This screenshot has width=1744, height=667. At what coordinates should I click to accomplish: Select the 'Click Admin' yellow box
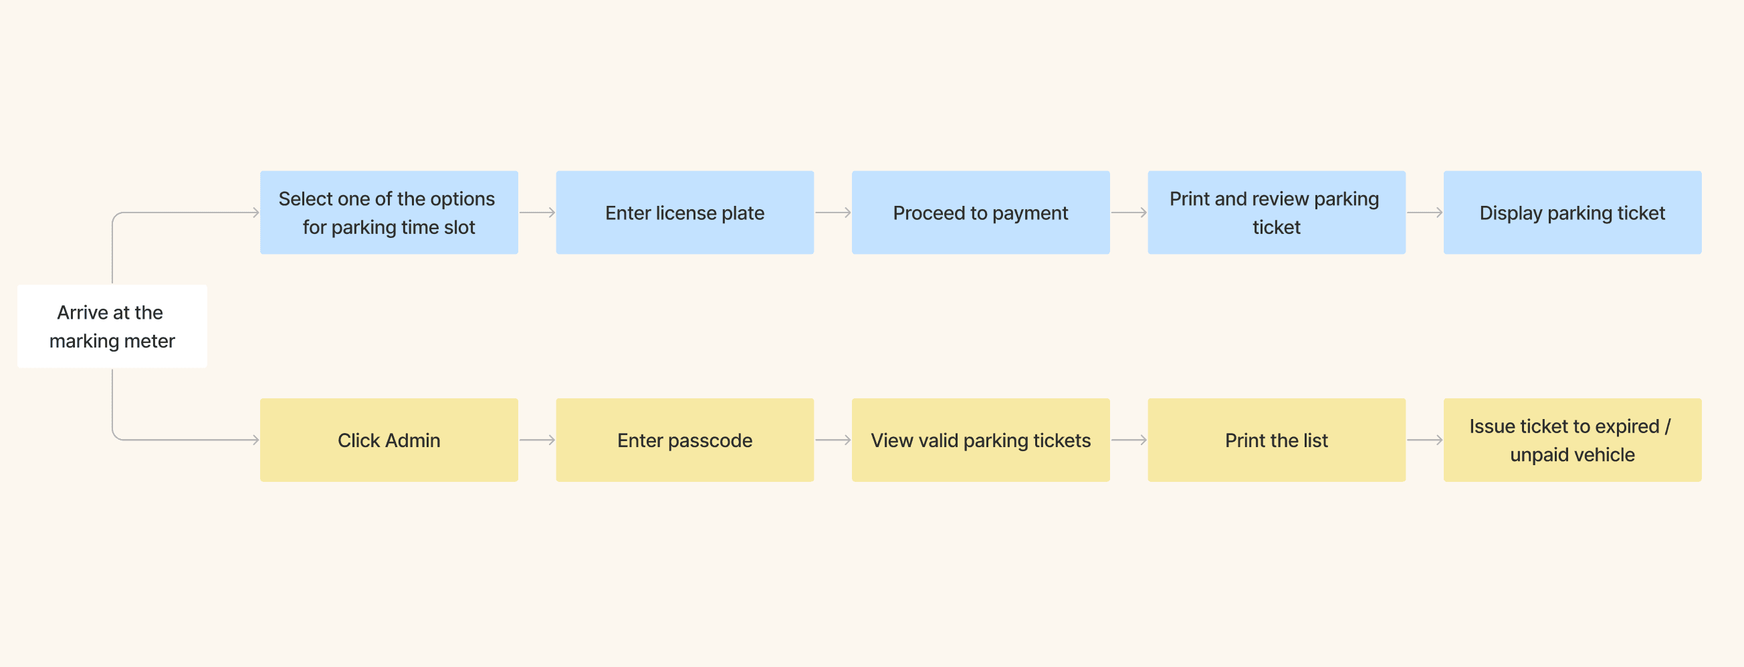pos(389,440)
